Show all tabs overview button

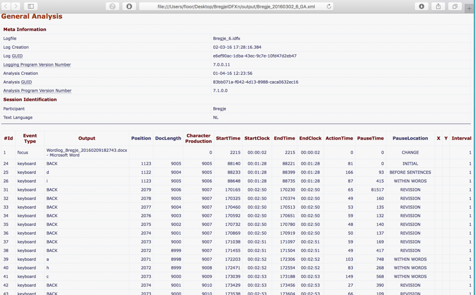pos(455,6)
